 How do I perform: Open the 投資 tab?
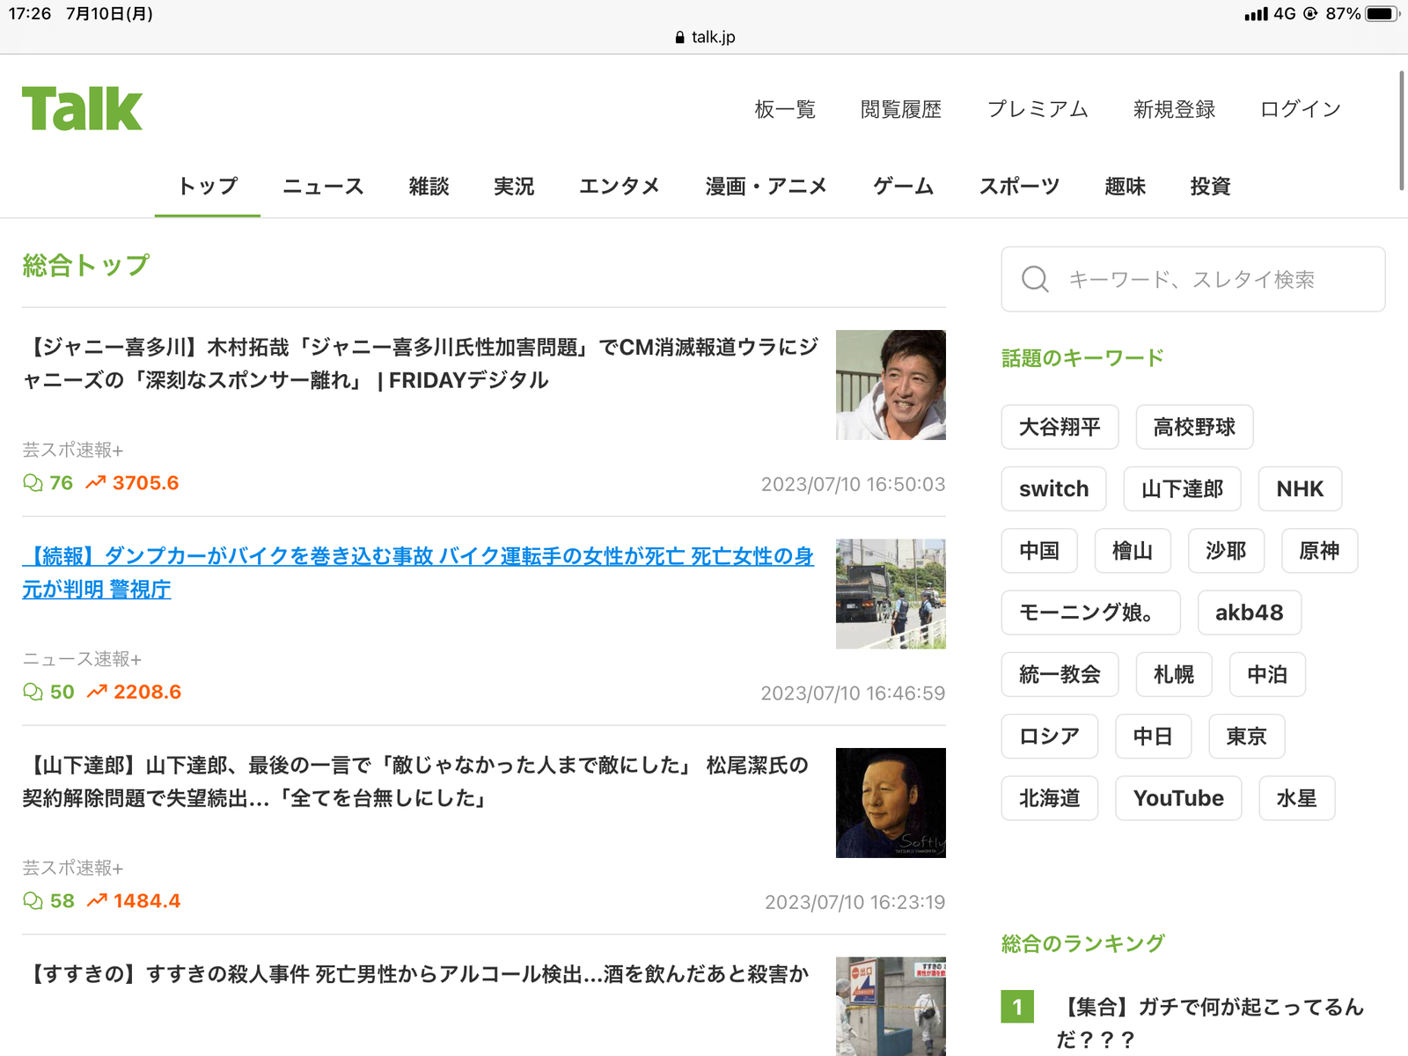pyautogui.click(x=1210, y=187)
